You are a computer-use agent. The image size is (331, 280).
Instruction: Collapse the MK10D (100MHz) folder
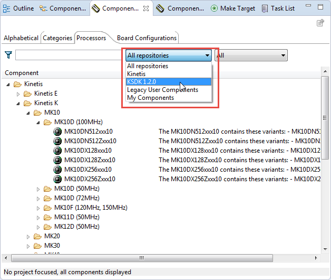click(38, 123)
